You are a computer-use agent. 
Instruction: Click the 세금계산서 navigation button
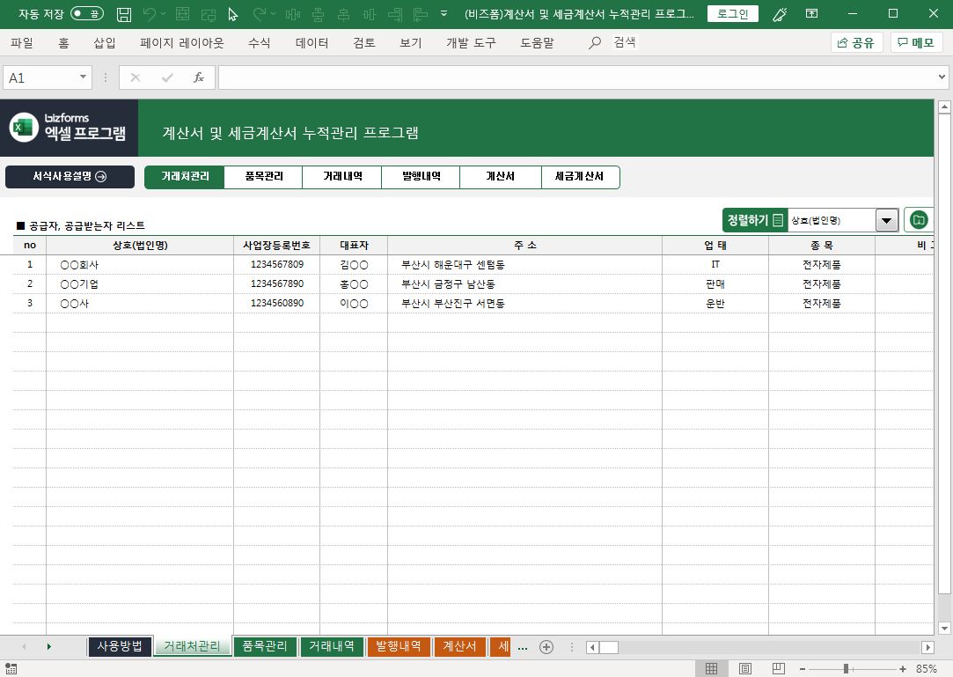579,177
